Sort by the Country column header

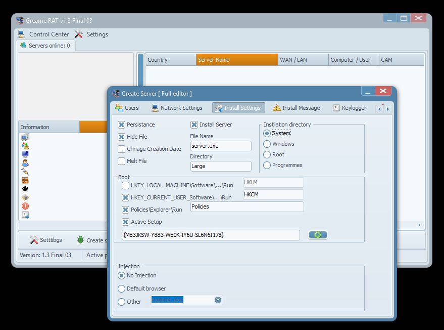171,60
